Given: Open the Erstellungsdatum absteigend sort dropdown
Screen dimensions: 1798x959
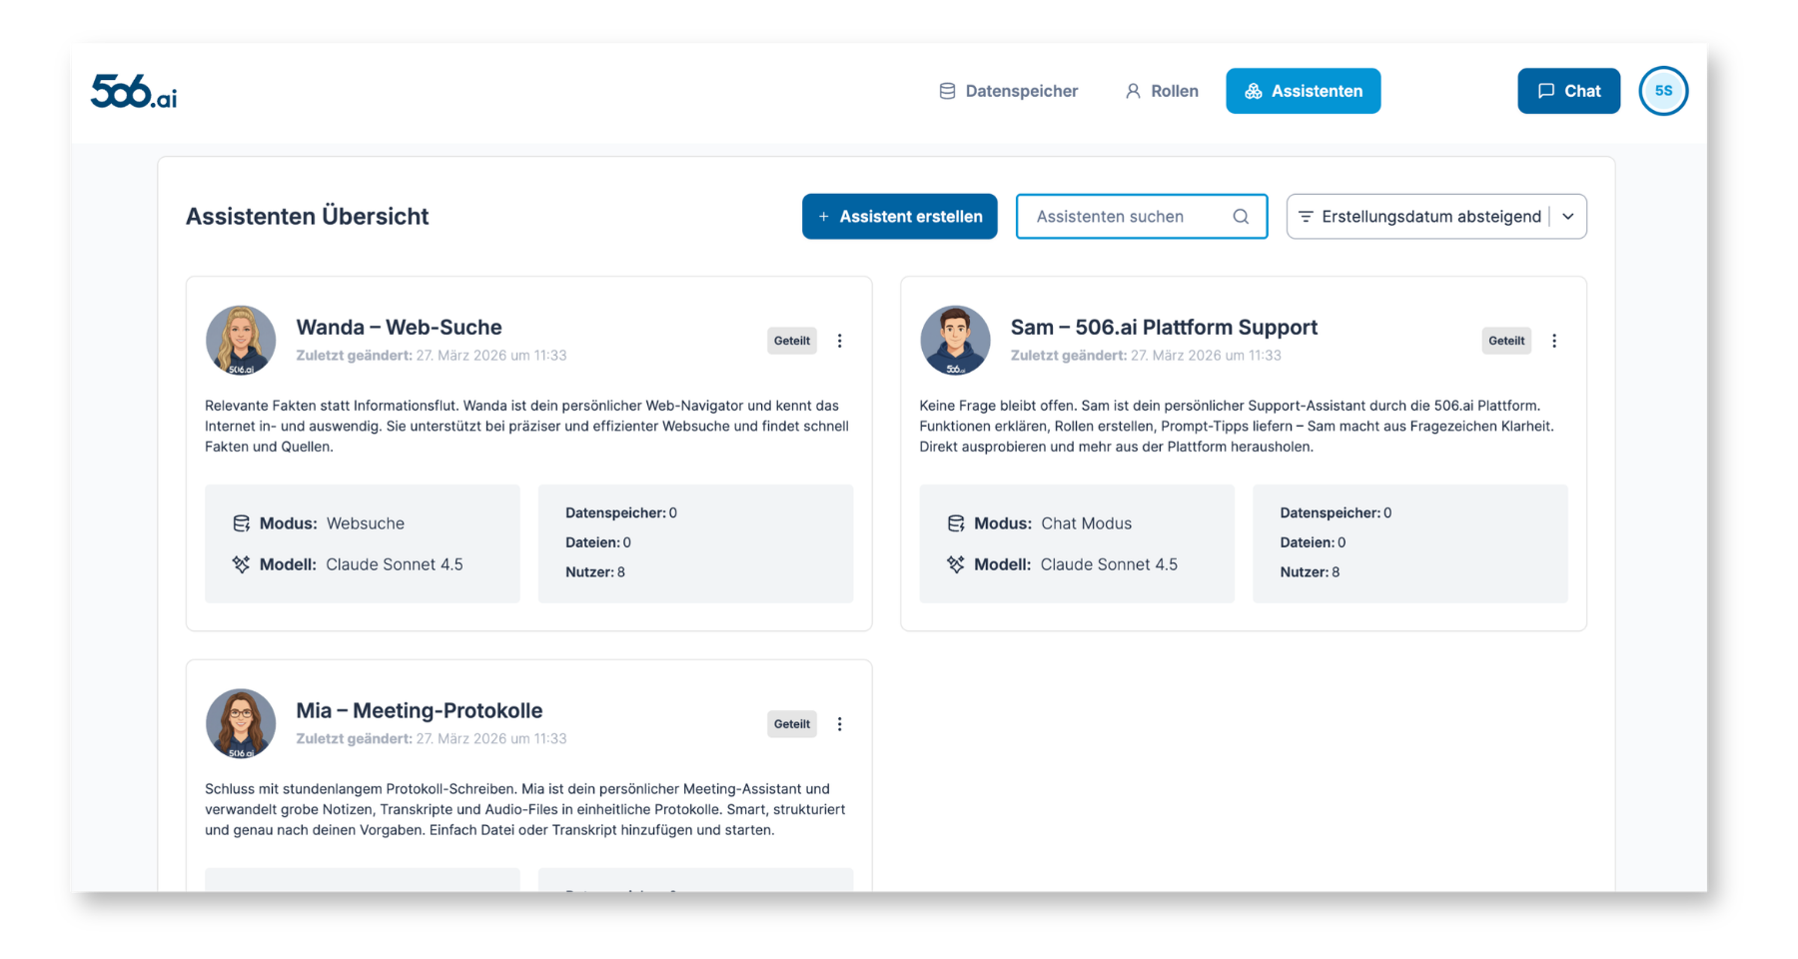Looking at the screenshot, I should [x=1436, y=217].
